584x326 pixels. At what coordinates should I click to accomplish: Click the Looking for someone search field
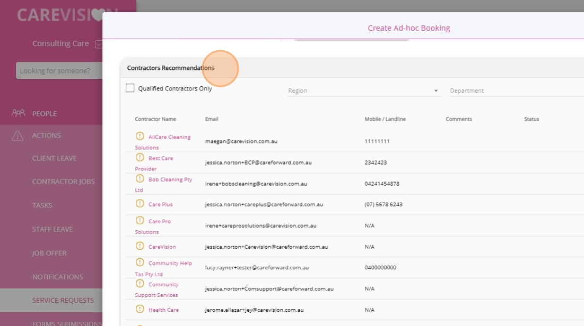coord(59,70)
